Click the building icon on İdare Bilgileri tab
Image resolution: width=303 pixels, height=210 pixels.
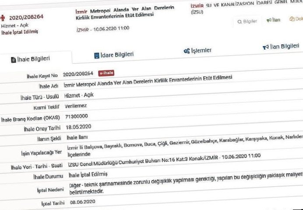point(97,56)
